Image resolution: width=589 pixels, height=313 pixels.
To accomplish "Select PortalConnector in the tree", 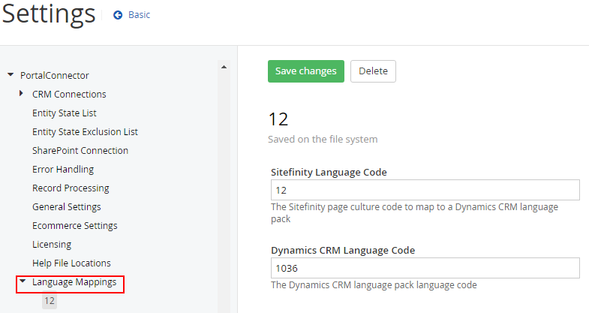I will tap(55, 76).
